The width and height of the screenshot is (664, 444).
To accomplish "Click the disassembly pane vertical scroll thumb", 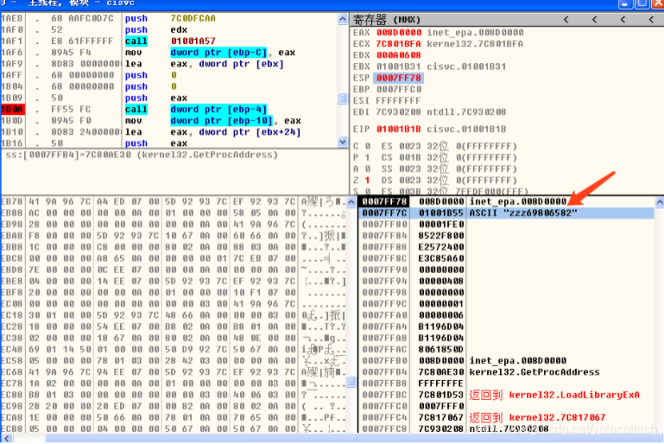I will (342, 98).
